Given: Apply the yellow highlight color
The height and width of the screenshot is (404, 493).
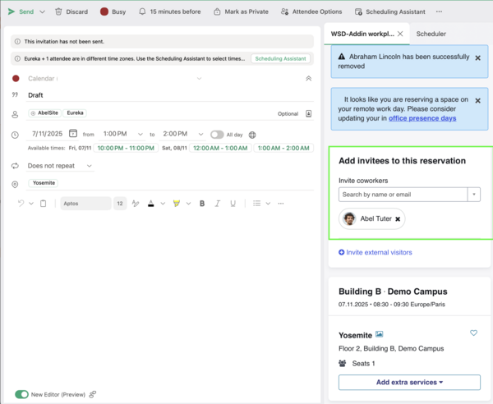Looking at the screenshot, I should pos(177,204).
